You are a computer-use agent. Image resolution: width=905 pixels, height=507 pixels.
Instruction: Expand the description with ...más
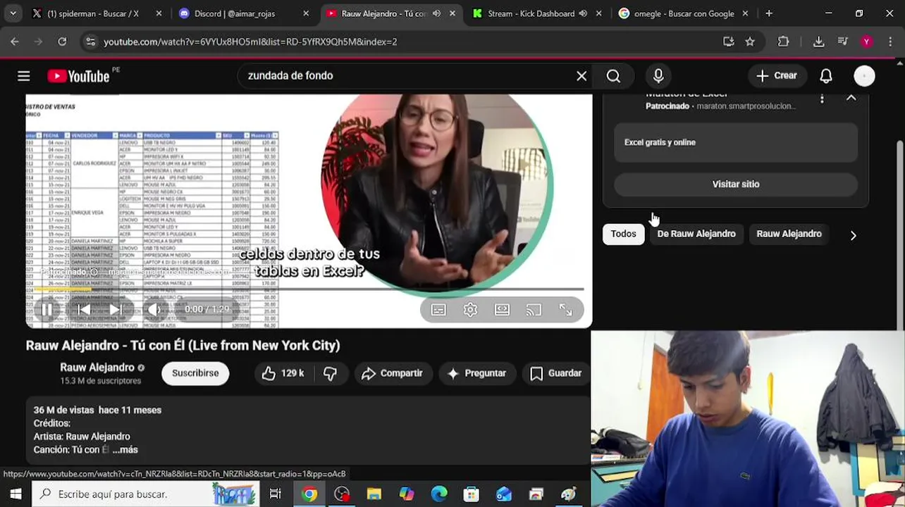pyautogui.click(x=125, y=449)
